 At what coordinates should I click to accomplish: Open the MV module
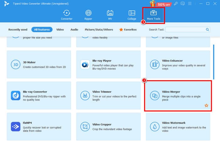(110, 15)
